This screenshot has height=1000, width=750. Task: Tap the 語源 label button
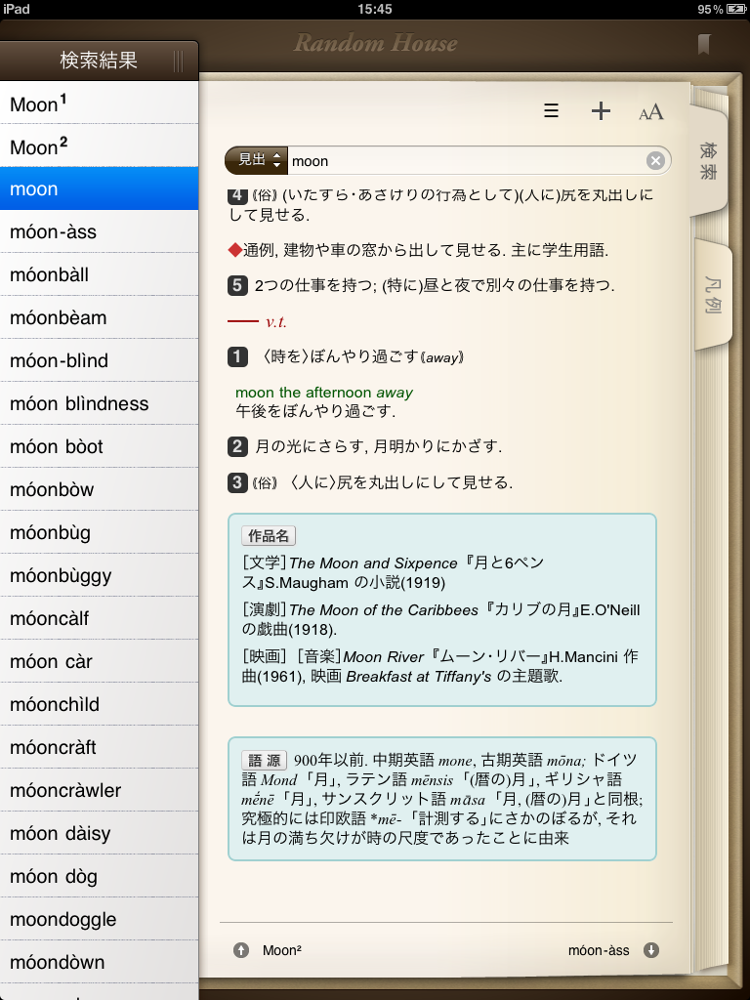tap(264, 760)
